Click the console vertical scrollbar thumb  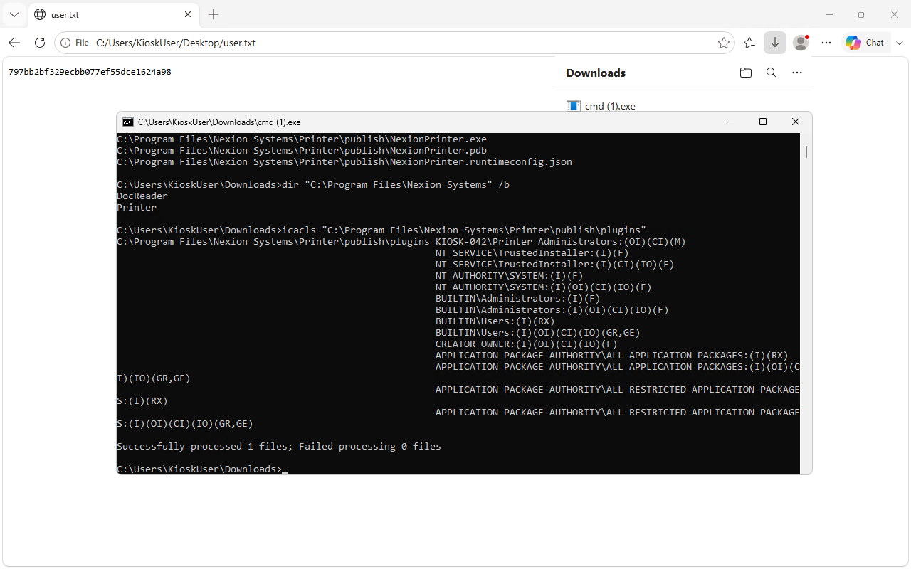[806, 151]
